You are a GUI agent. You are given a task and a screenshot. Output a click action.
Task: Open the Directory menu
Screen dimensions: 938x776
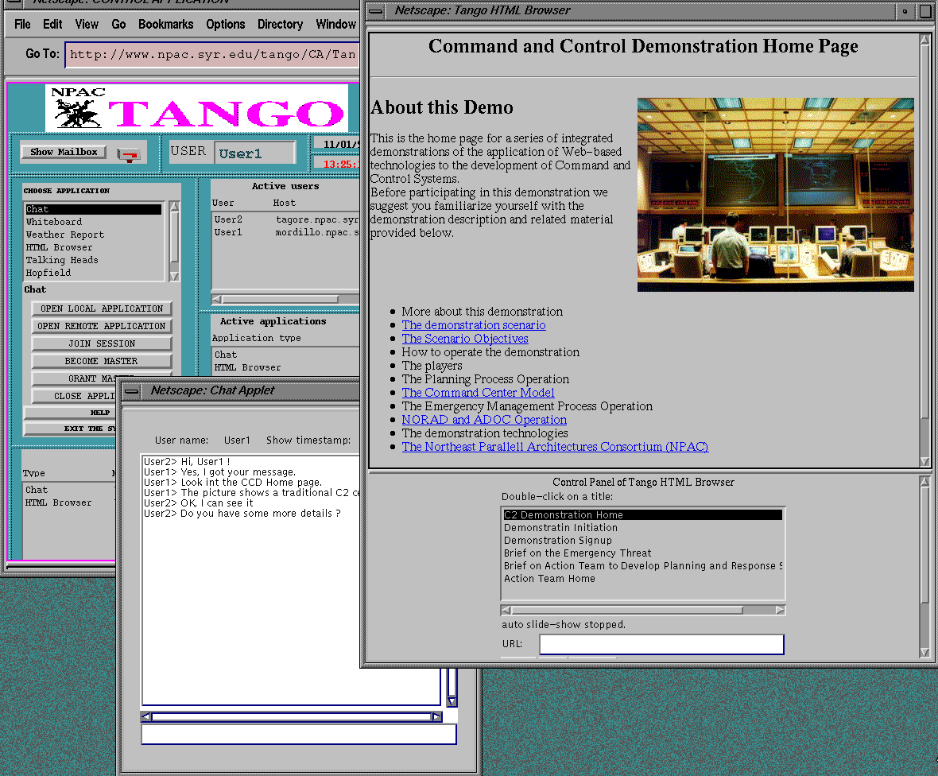tap(280, 25)
